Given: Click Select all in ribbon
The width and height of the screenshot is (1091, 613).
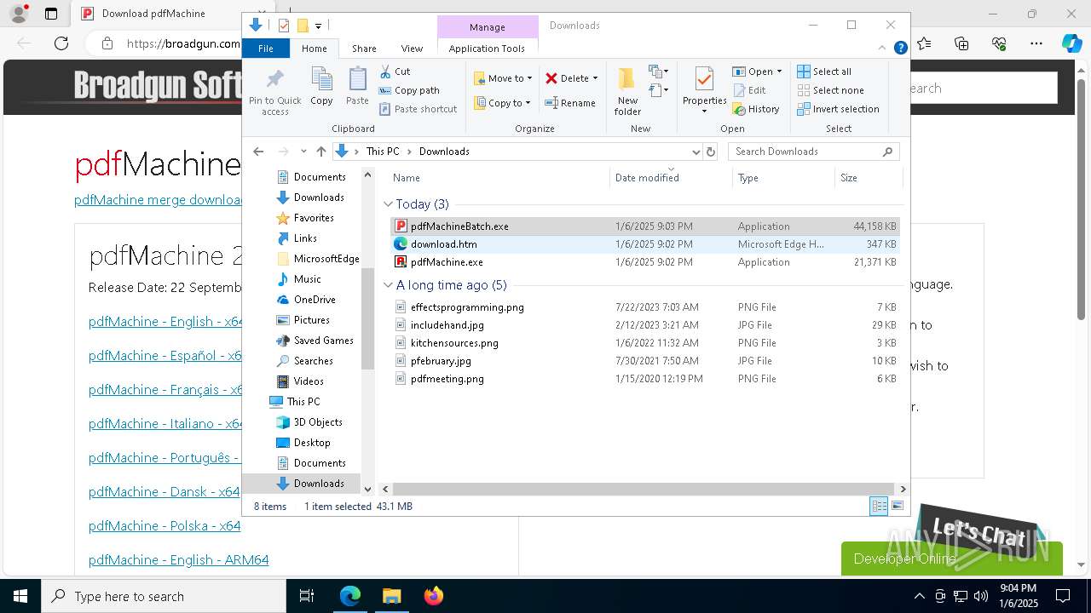Looking at the screenshot, I should [824, 72].
